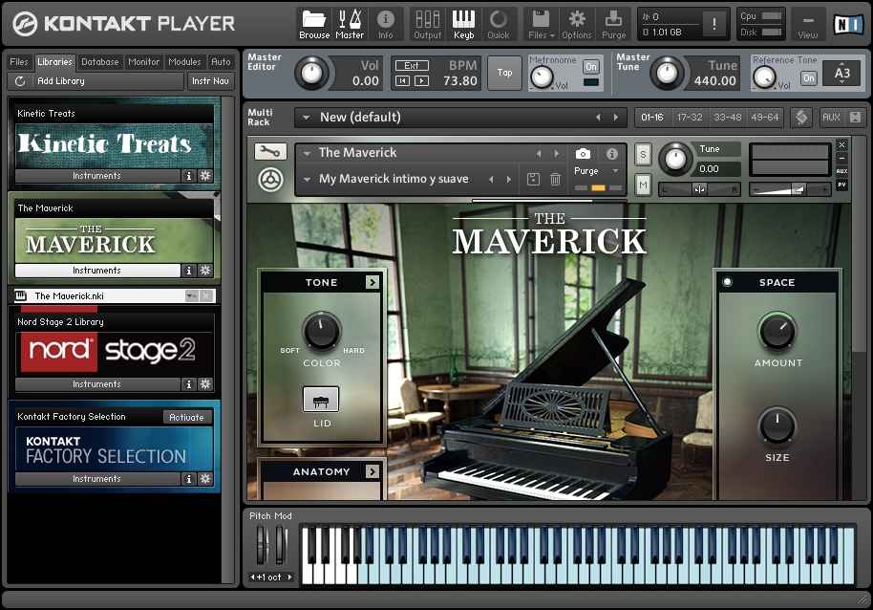The height and width of the screenshot is (610, 873).
Task: Open the Files disk menu
Action: click(542, 25)
